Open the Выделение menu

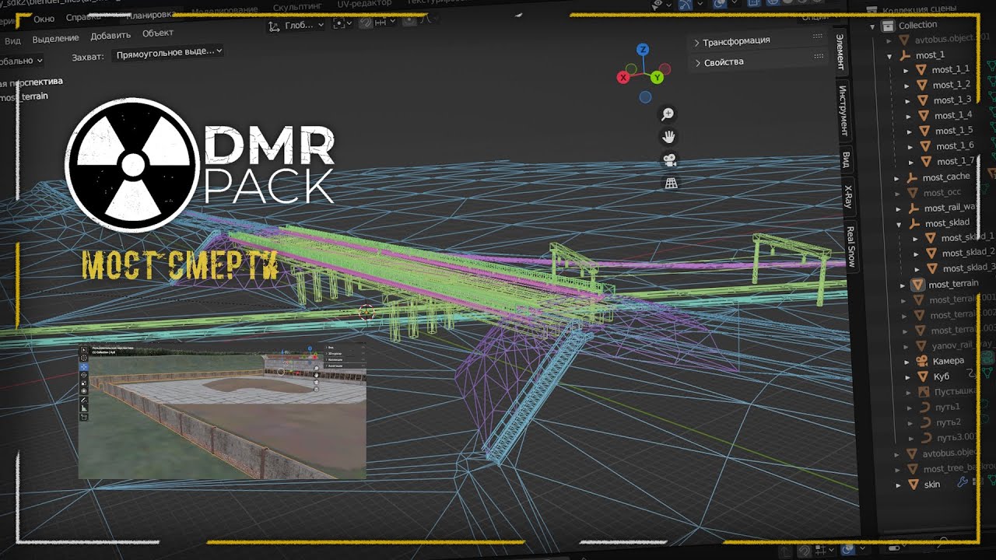point(55,38)
